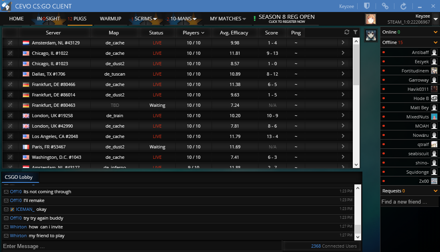This screenshot has height=252, width=440.
Task: Open the server list filter
Action: coord(356,32)
